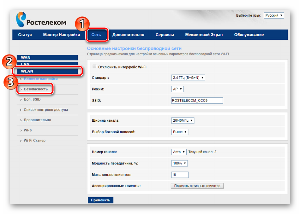Click Показать активных клиентов button
The height and width of the screenshot is (214, 300).
pos(197,186)
